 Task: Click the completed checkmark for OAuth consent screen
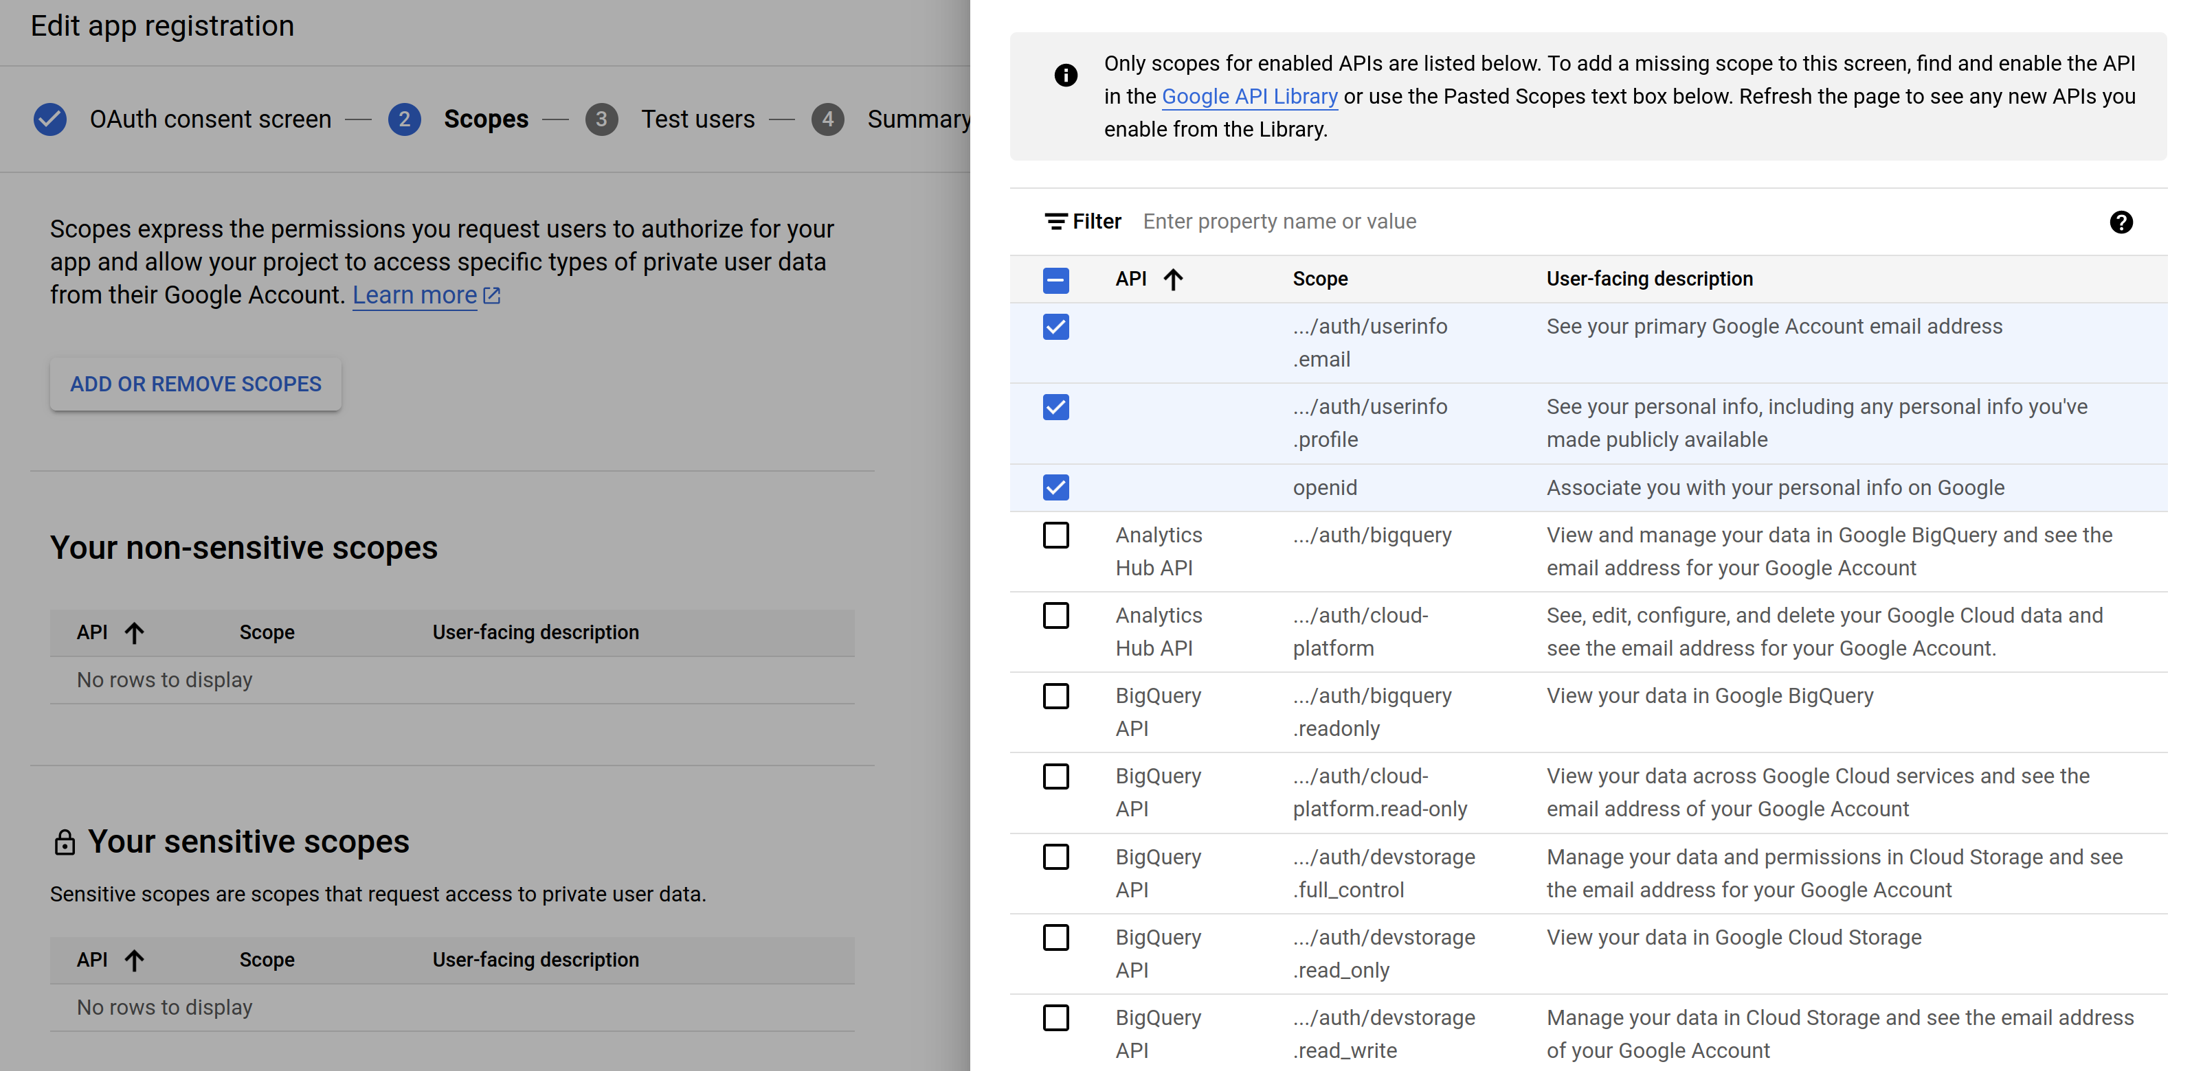50,119
